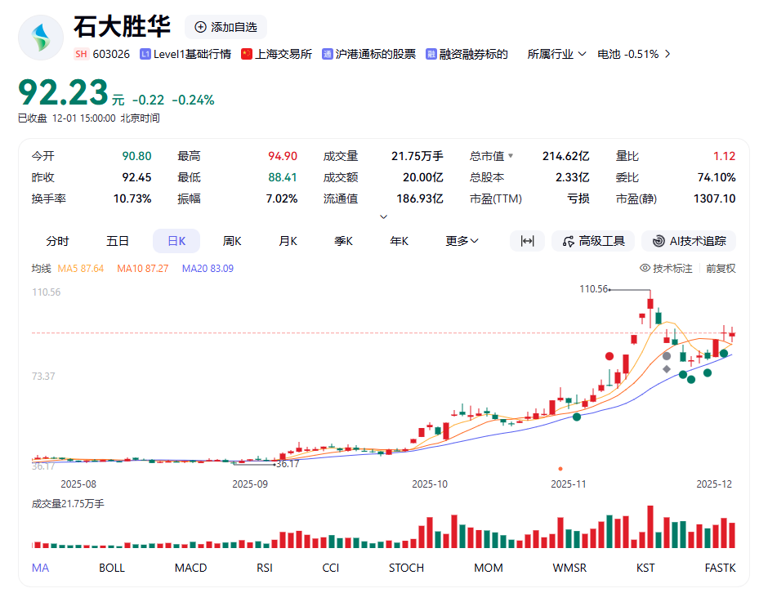Switch to the 五日 chart tab
The height and width of the screenshot is (593, 759).
click(x=118, y=241)
